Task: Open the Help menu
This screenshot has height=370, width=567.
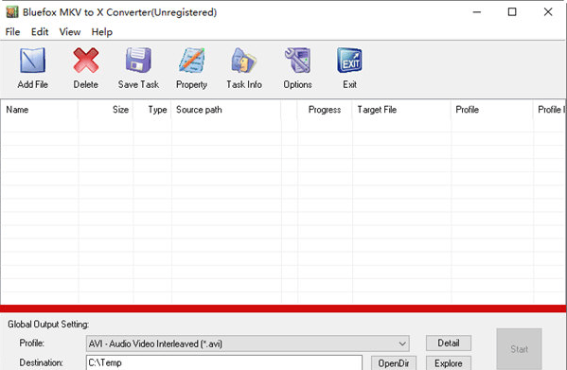Action: coord(102,32)
